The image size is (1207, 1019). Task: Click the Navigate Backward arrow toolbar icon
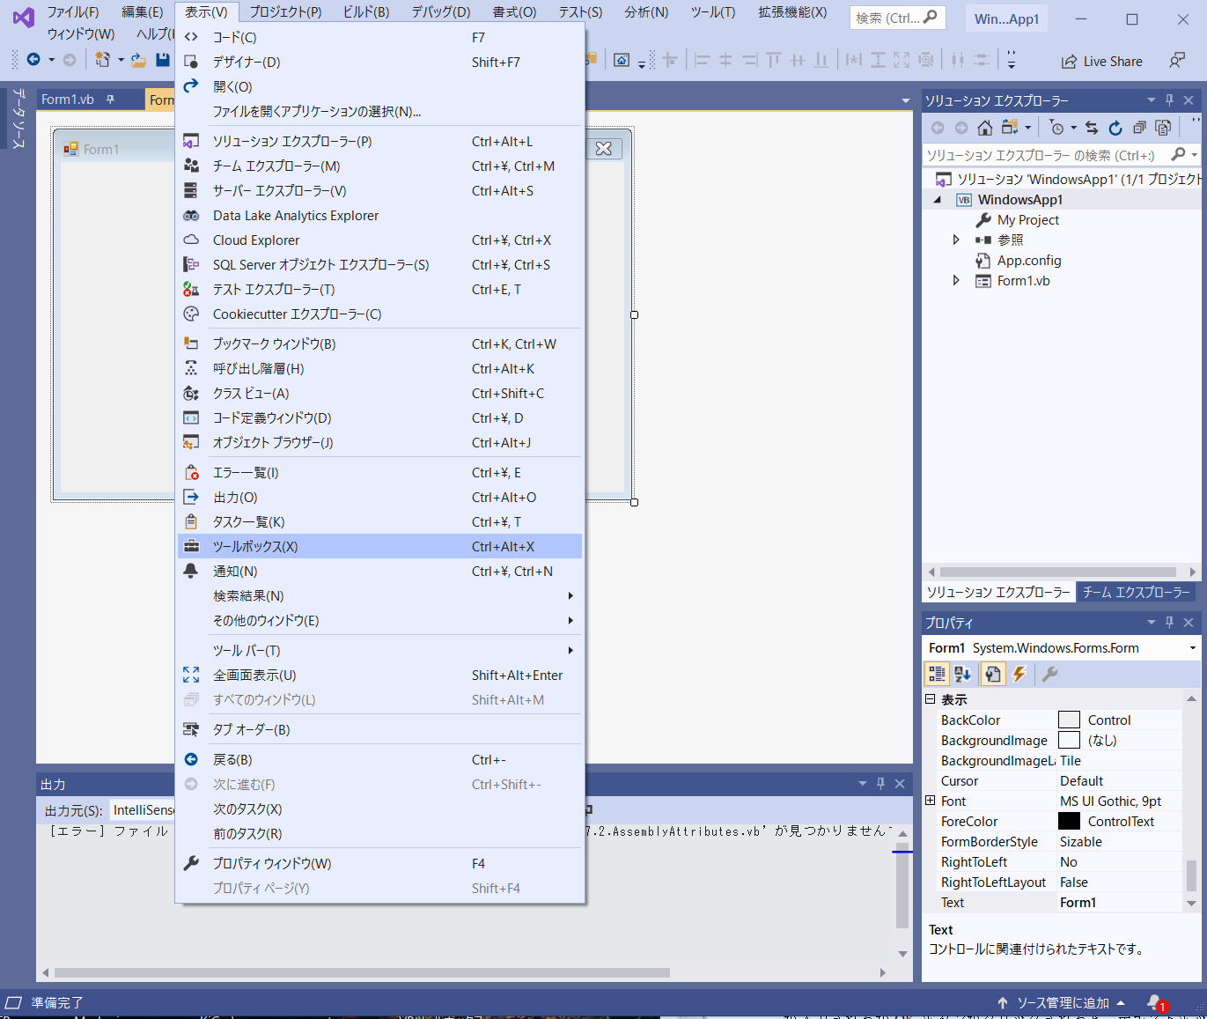33,60
